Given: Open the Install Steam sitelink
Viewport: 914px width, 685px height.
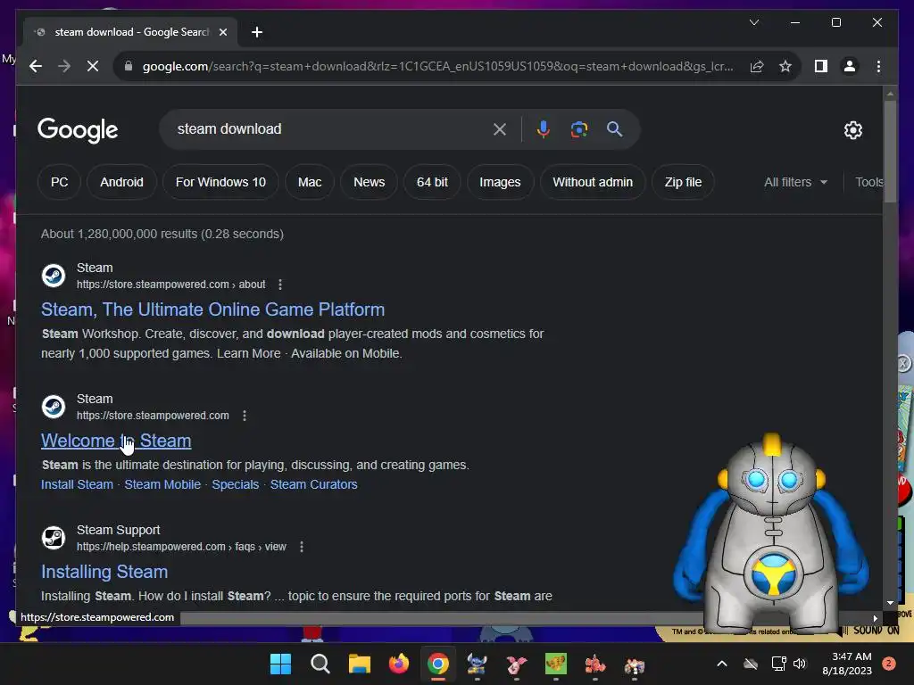Looking at the screenshot, I should 77,484.
